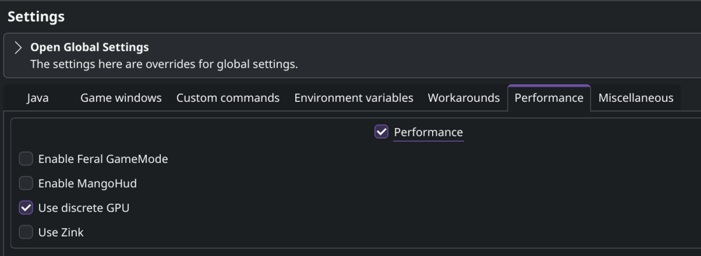Screen dimensions: 701x256
Task: Click the 'Use discrete GPU' label text
Action: point(83,208)
